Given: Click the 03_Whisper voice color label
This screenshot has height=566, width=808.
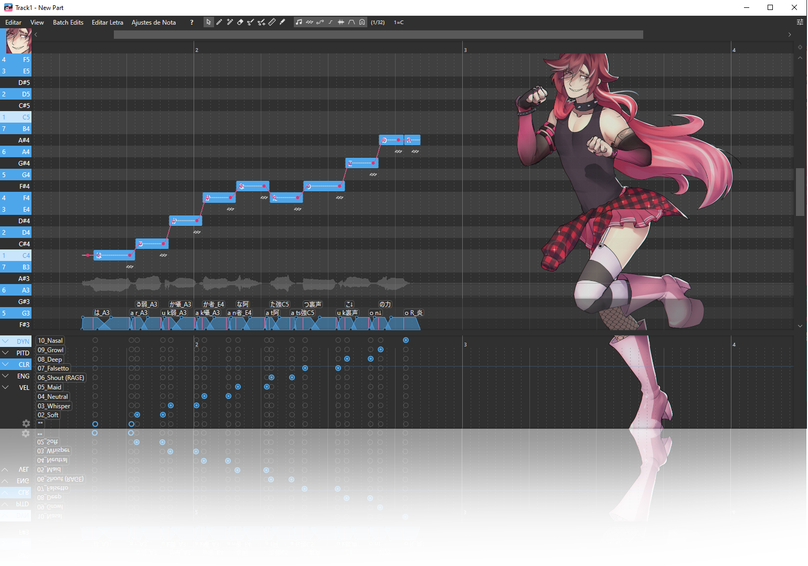Looking at the screenshot, I should pos(54,406).
